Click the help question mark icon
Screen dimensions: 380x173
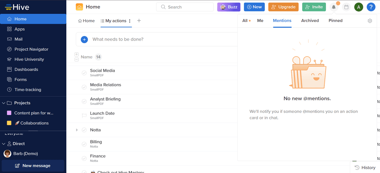pos(371,7)
